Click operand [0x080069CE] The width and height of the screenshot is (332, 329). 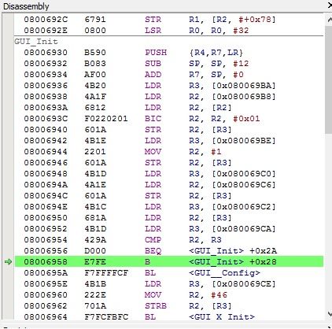[x=244, y=284]
